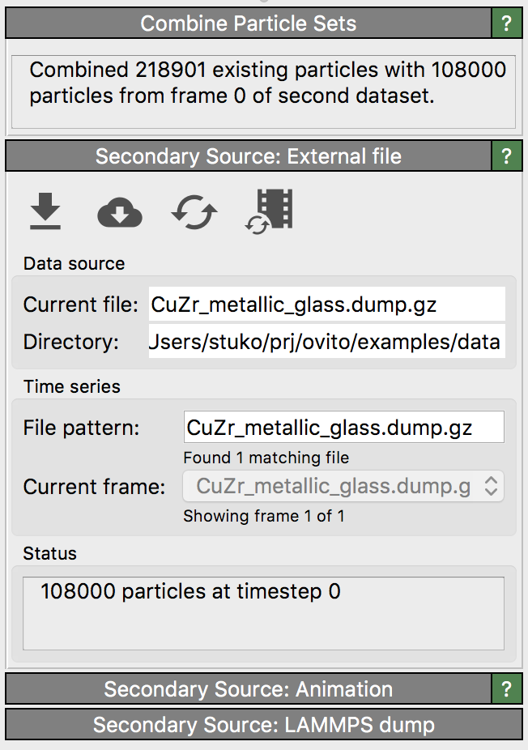Click the reload file circular arrows icon

click(x=194, y=213)
